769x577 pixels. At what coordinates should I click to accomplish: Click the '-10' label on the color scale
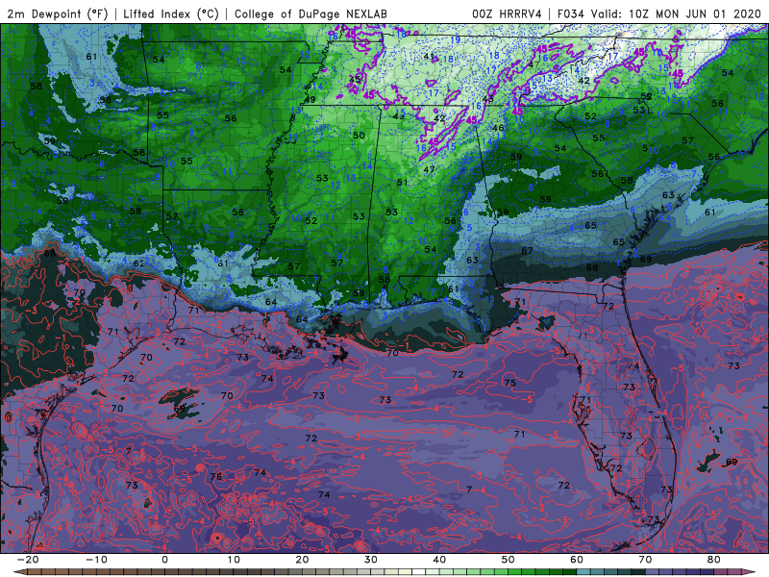[x=96, y=560]
